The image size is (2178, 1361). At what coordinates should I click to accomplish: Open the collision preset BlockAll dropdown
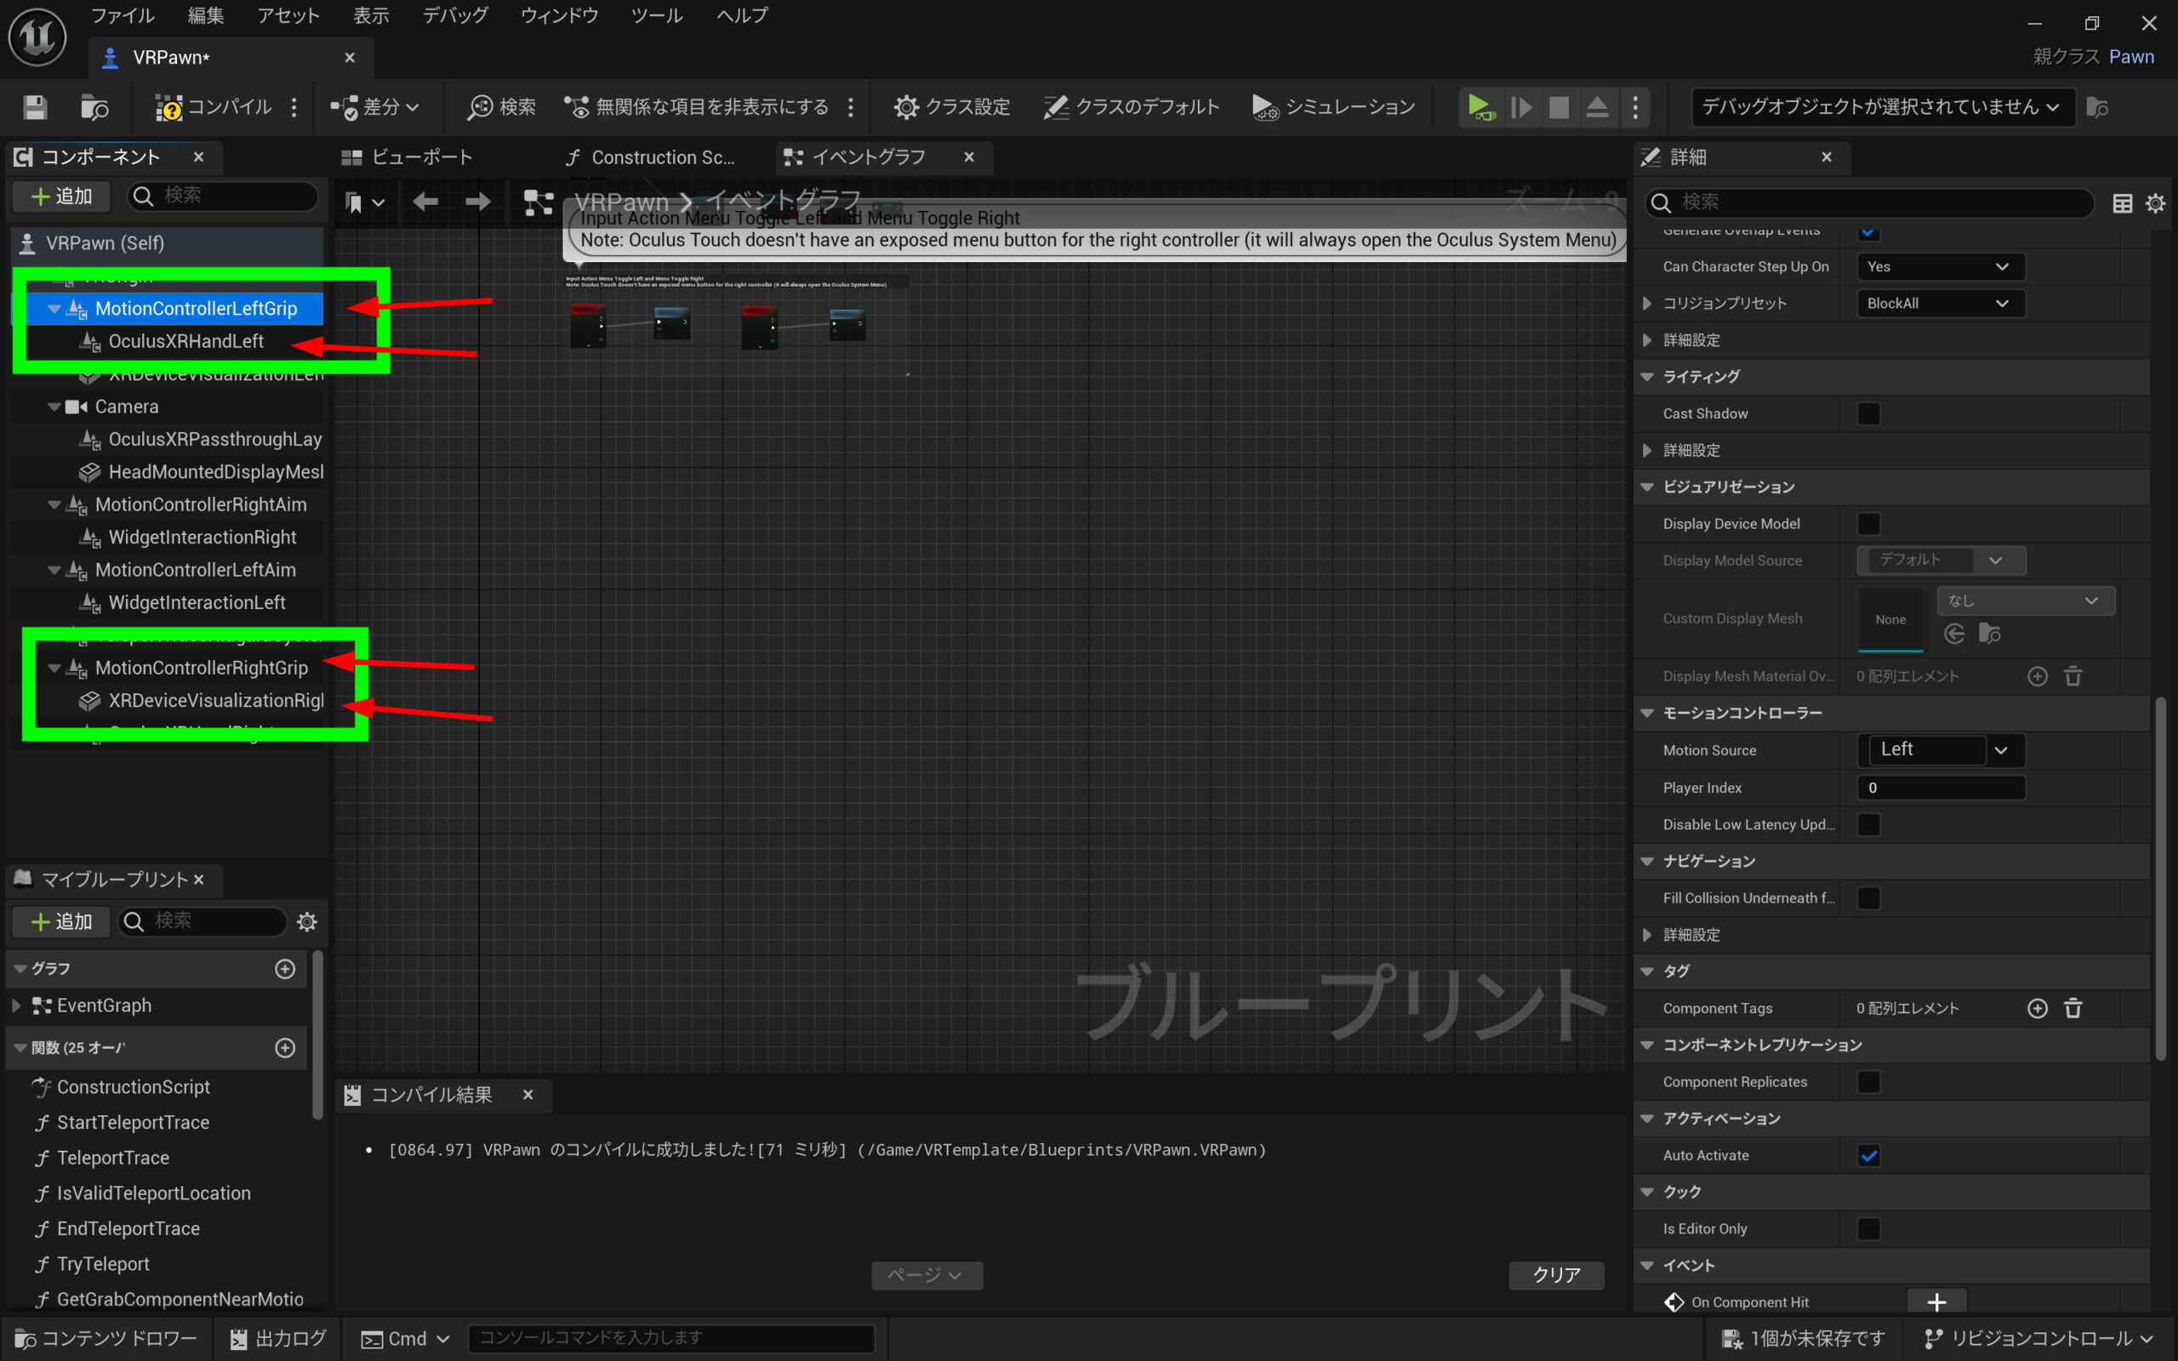(x=1941, y=304)
